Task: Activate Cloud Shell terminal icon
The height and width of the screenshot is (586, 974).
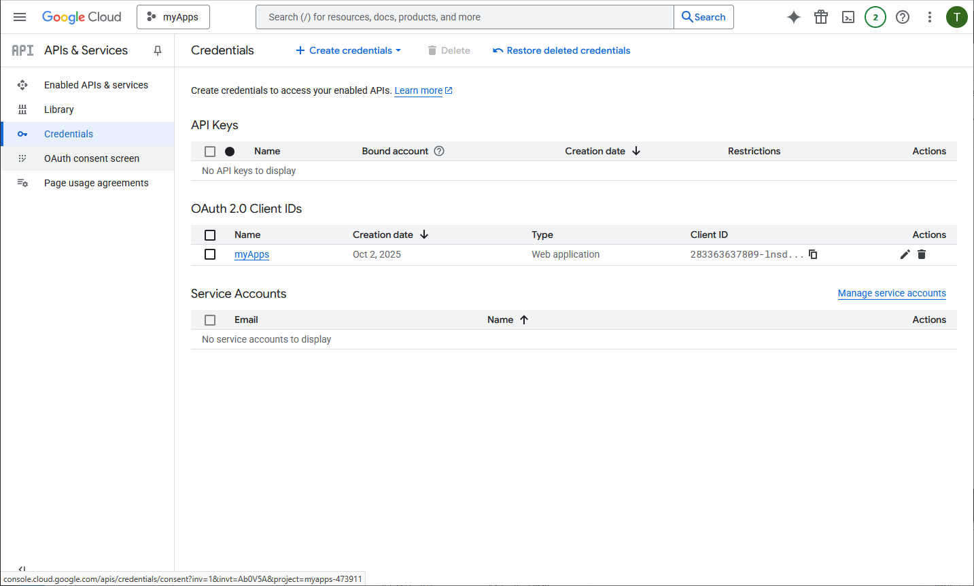Action: [848, 17]
